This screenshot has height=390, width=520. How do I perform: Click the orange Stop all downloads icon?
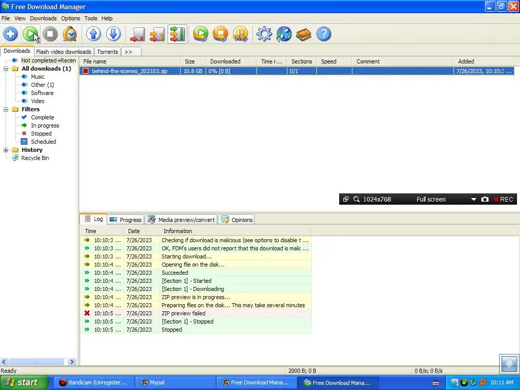click(x=220, y=34)
